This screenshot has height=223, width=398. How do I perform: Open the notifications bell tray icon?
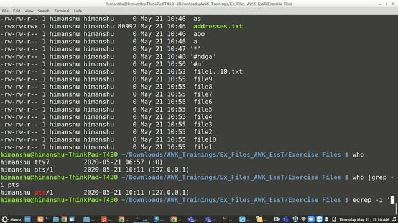click(x=334, y=219)
